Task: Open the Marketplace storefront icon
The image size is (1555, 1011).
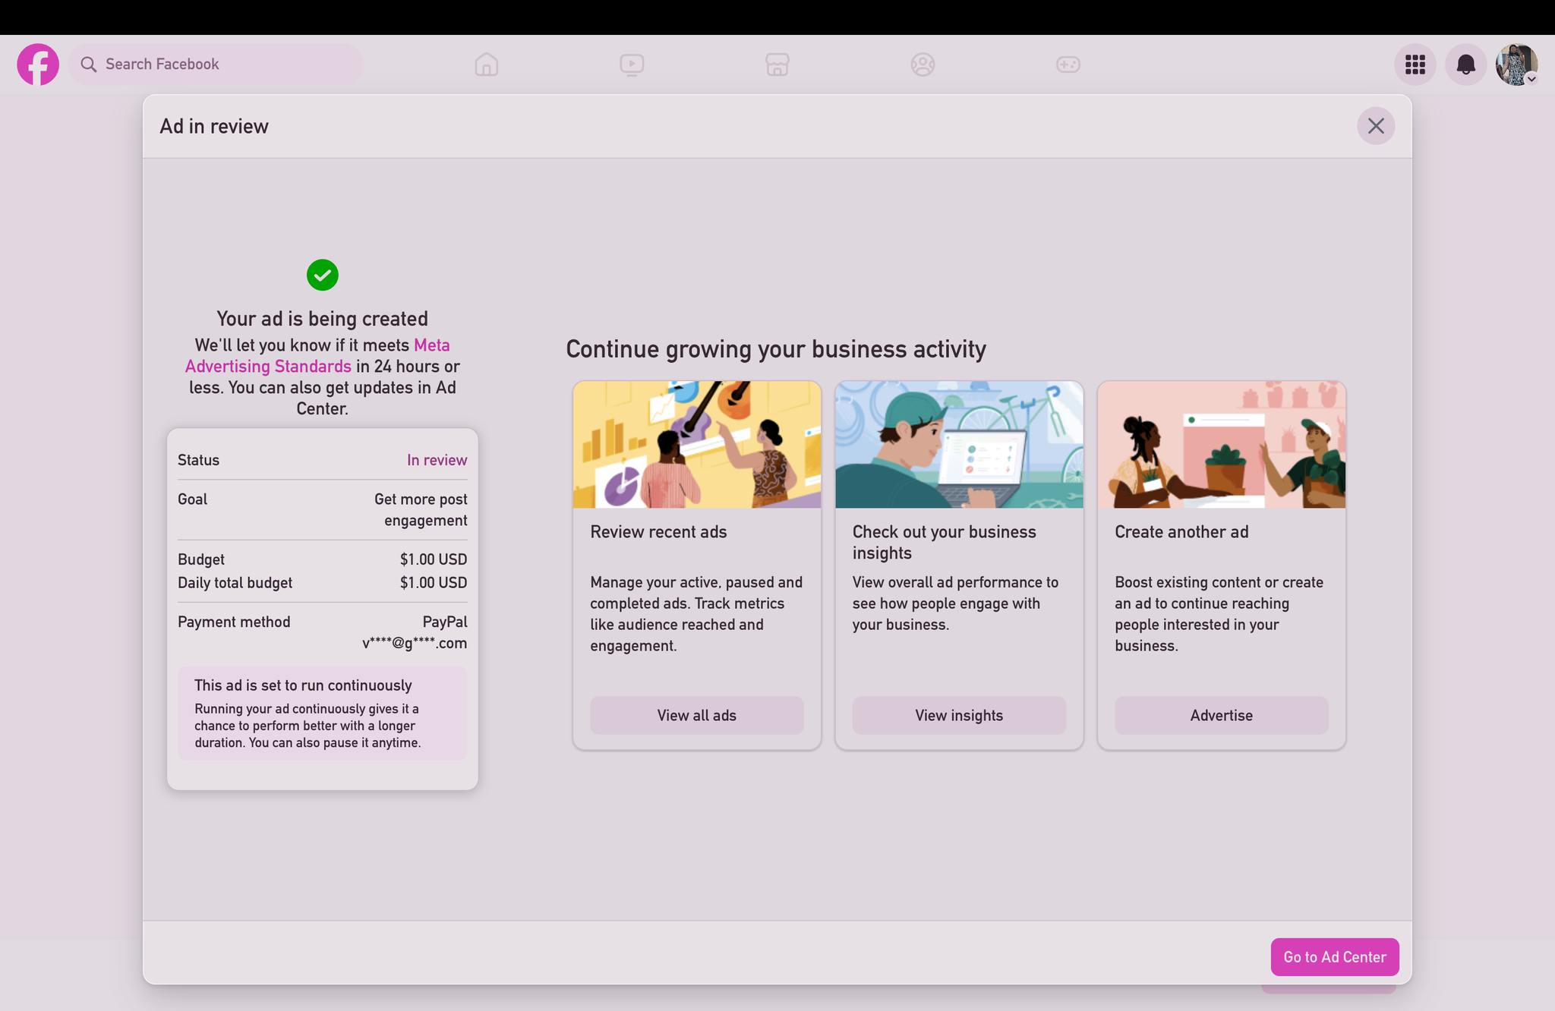Action: pos(777,65)
